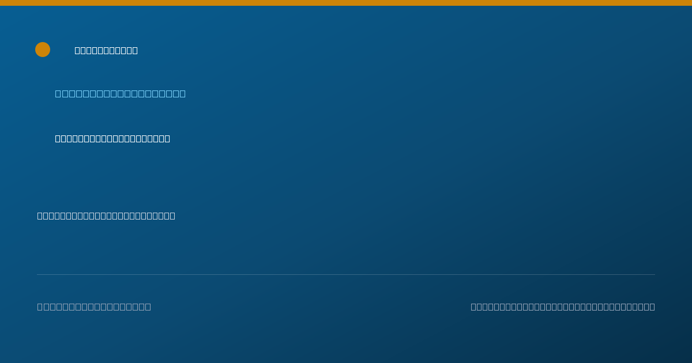This screenshot has height=363, width=692.
Task: Click the first glyph of the white paragraph line
Action: coord(40,215)
